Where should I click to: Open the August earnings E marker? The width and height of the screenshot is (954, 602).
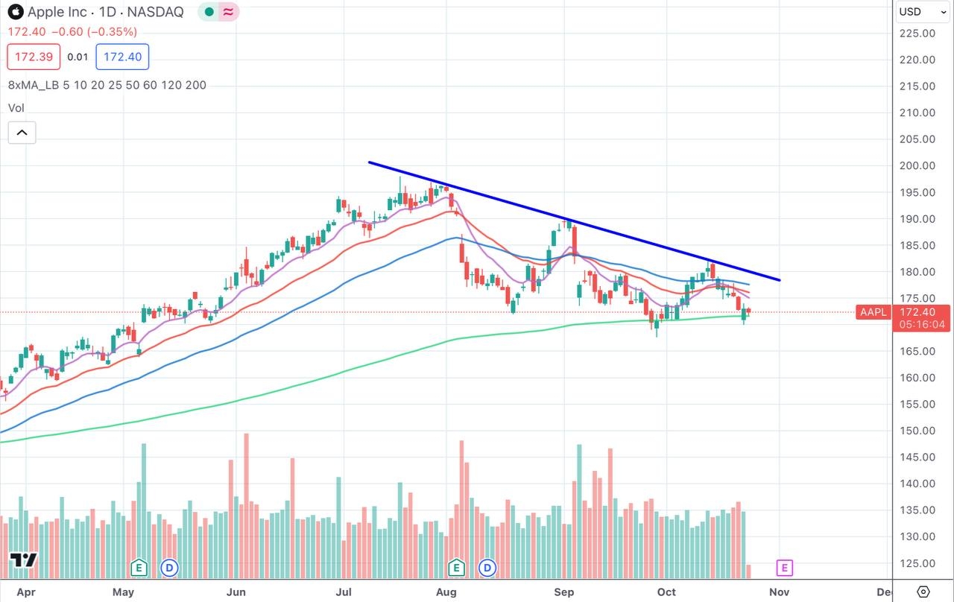point(456,568)
